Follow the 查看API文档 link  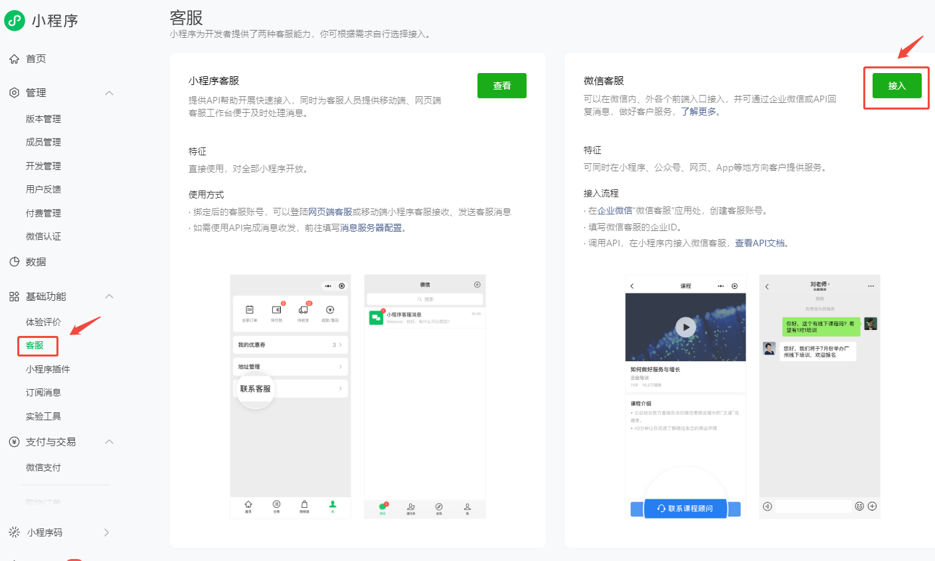tap(760, 244)
